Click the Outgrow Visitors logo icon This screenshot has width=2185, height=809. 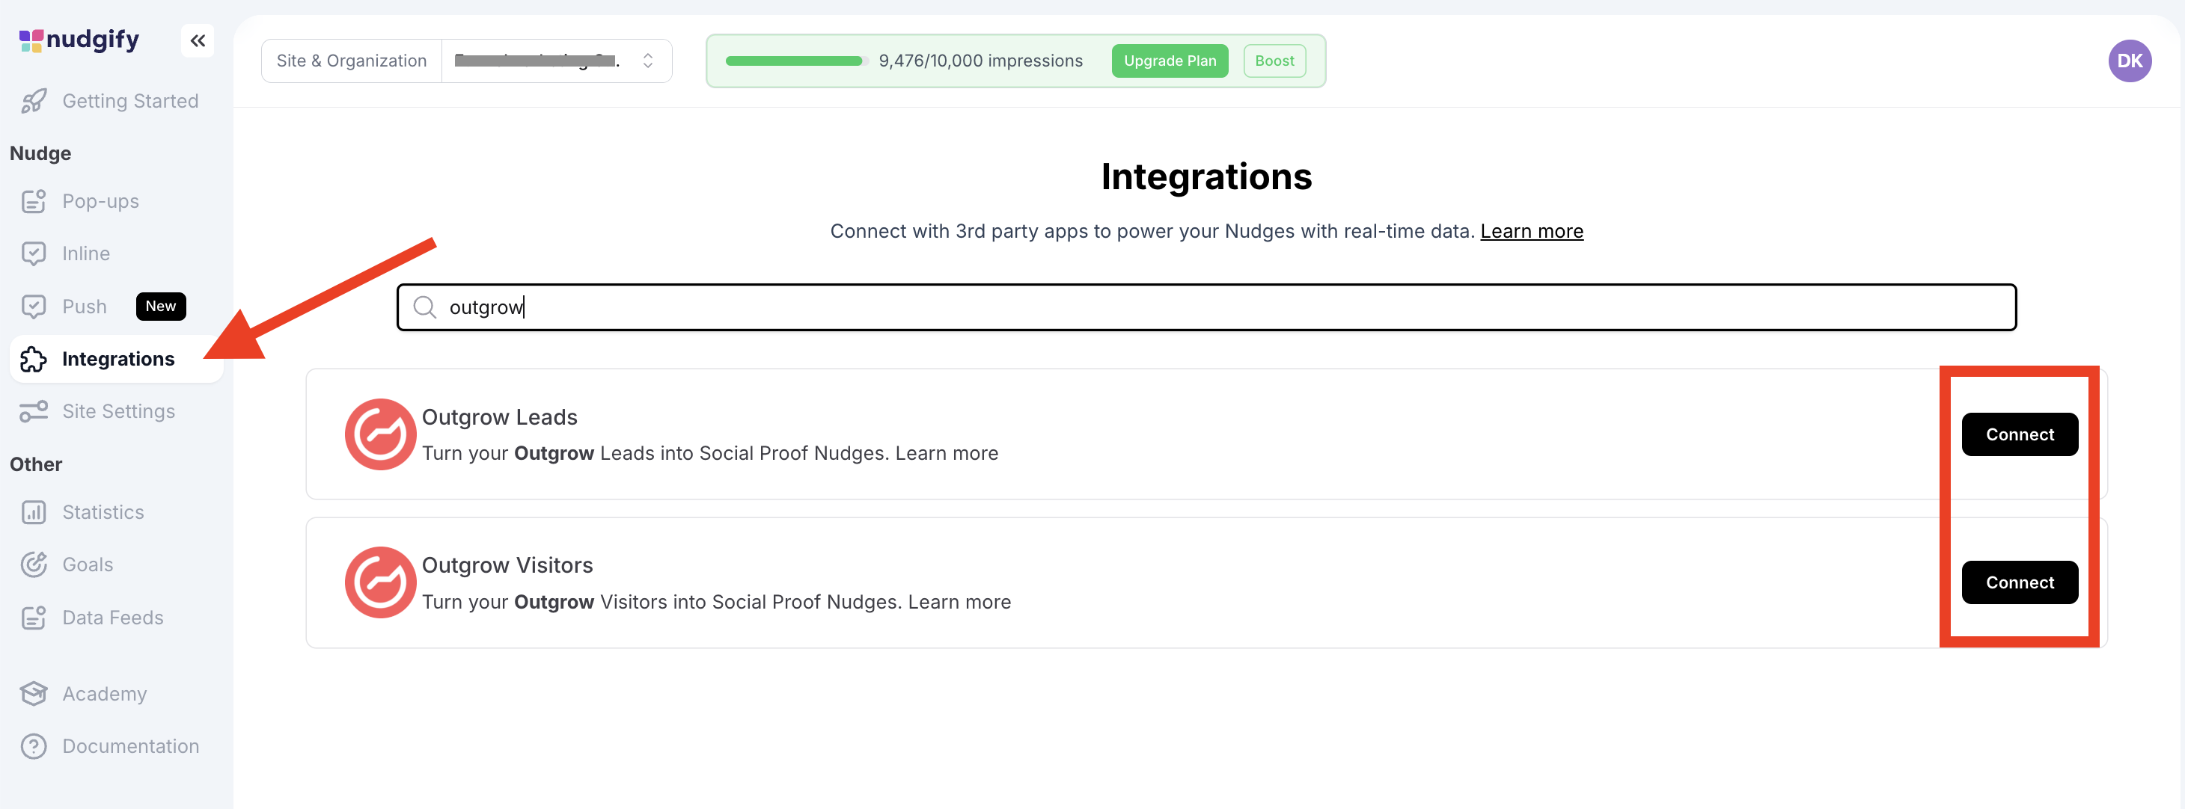[x=379, y=582]
